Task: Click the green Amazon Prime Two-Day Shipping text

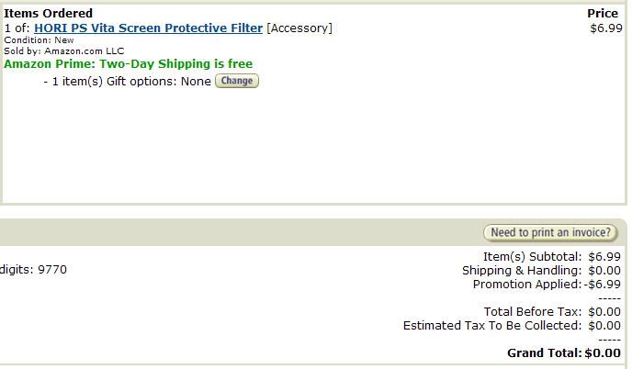Action: pos(129,64)
